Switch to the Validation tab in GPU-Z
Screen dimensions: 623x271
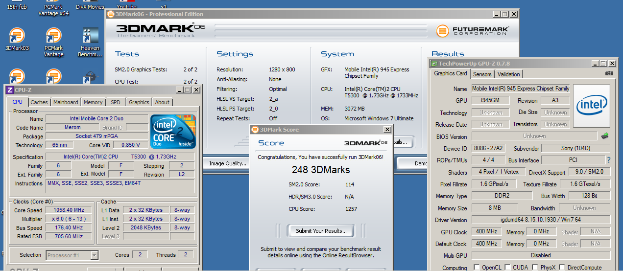click(509, 74)
